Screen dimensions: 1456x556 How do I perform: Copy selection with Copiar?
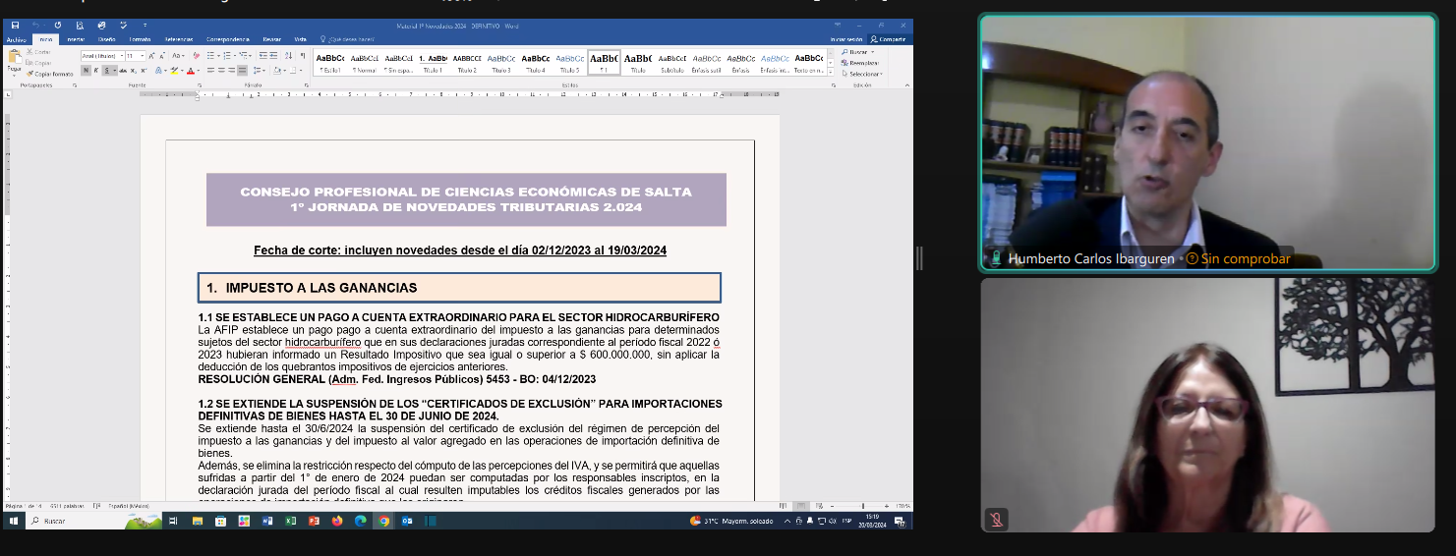pos(38,63)
